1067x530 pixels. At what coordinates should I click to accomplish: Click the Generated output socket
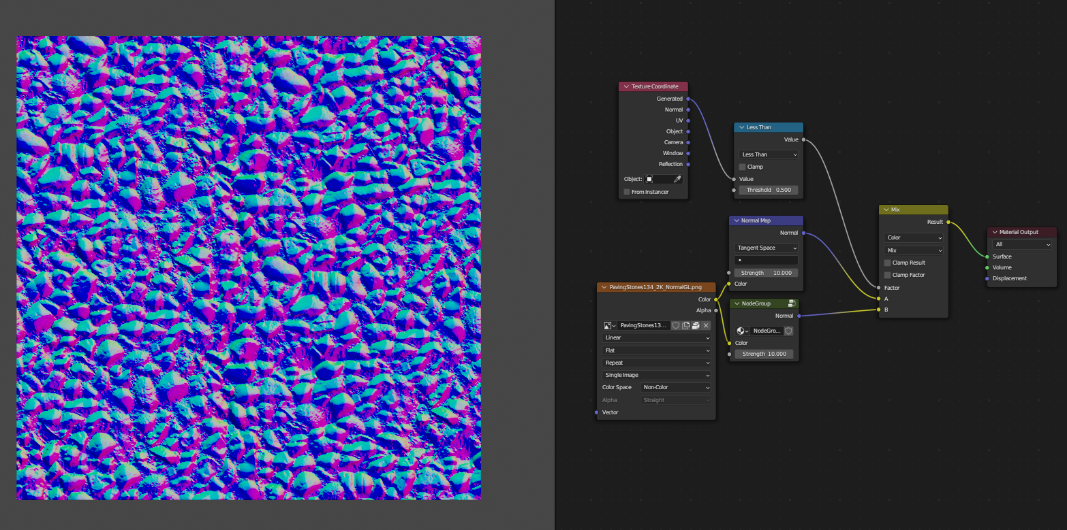click(x=688, y=99)
